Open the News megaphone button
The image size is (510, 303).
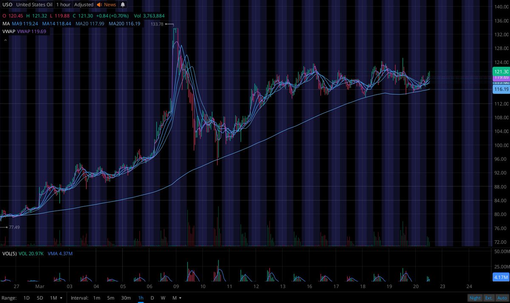coord(106,5)
